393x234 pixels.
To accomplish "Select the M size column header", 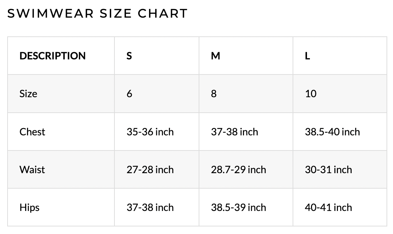I will coord(215,56).
